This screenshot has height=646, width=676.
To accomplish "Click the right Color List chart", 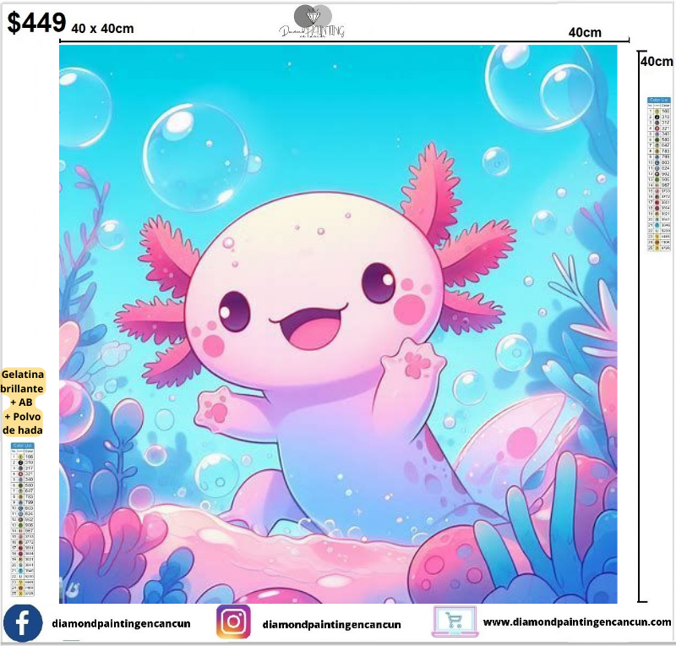I will 658,173.
